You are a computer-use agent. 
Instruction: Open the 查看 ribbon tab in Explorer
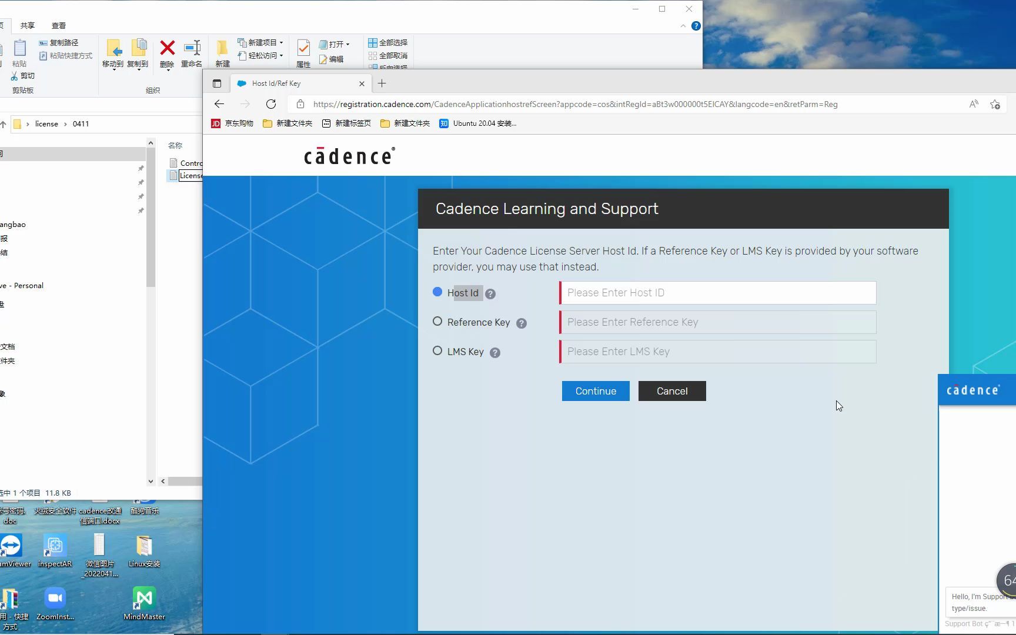point(59,25)
